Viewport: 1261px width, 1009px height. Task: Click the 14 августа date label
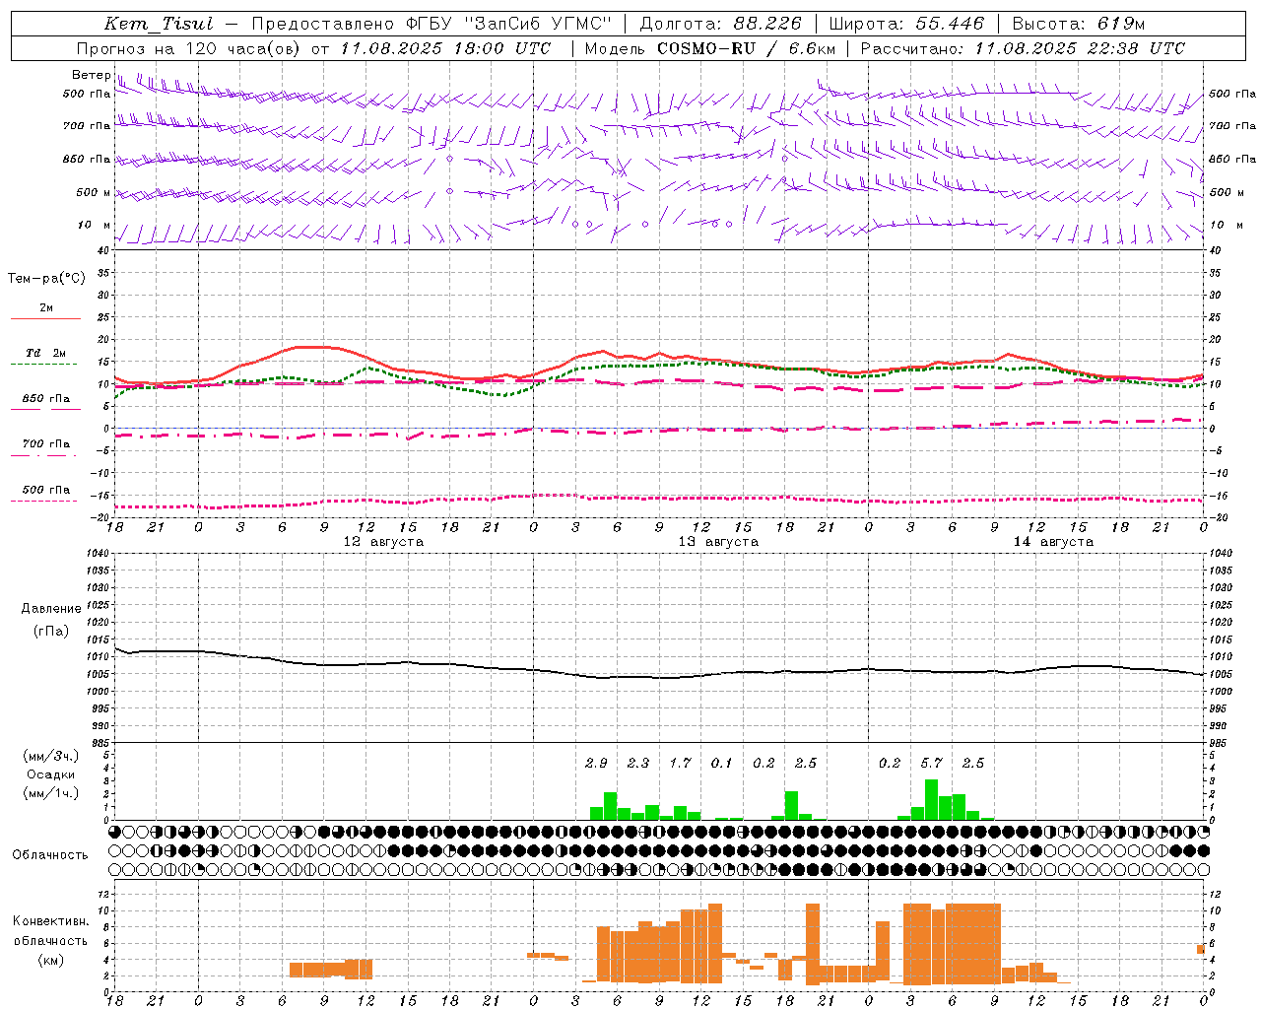pyautogui.click(x=1053, y=542)
